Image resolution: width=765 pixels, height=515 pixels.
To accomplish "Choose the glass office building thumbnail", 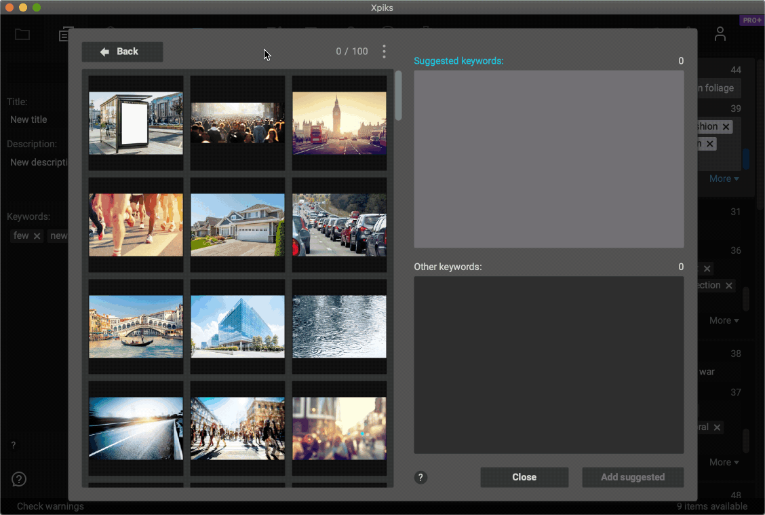I will 237,326.
